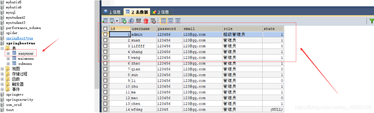Select the mystudent3 database
This screenshot has width=374, height=113.
16,23
